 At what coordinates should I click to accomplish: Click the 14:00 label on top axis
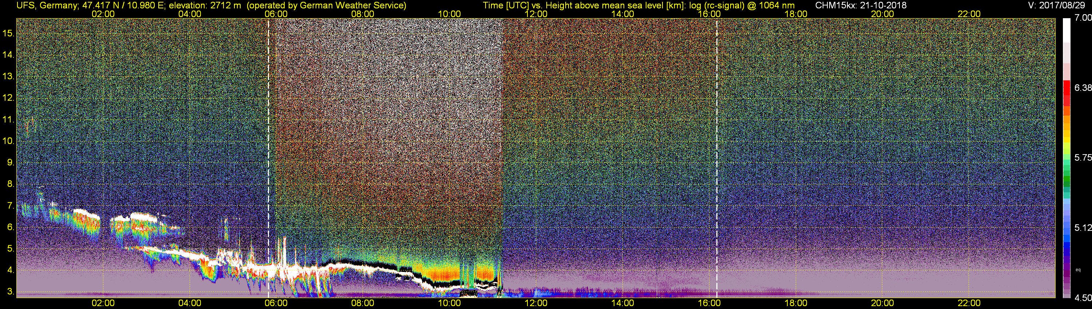(x=623, y=14)
